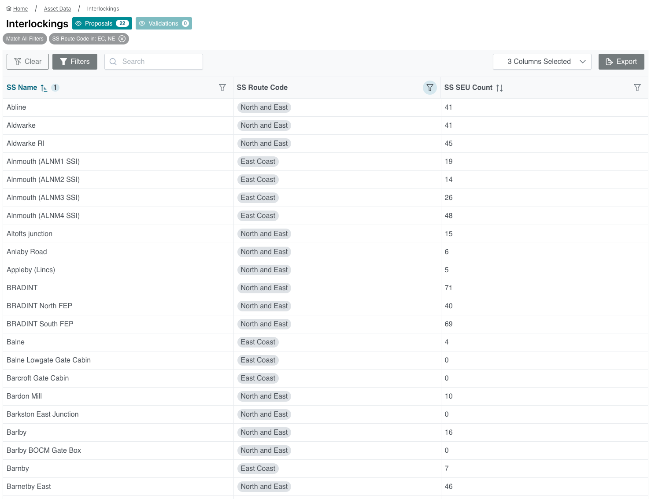
Task: Select the BRADINT North FEP row
Action: (x=40, y=306)
